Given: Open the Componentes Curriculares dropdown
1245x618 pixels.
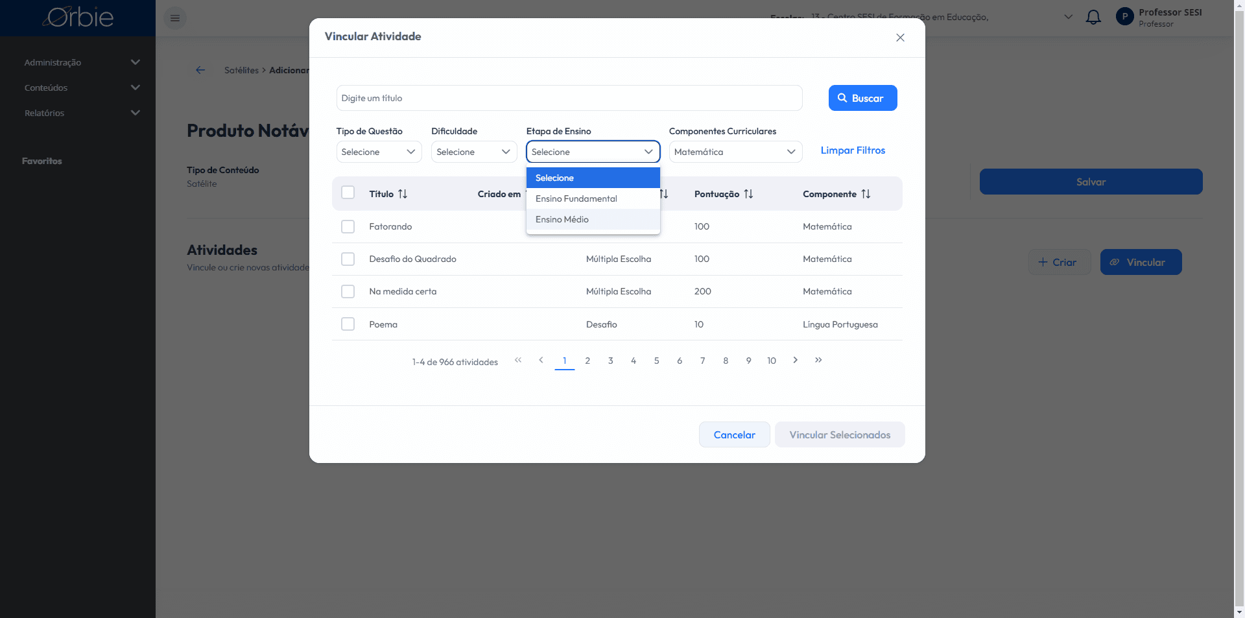Looking at the screenshot, I should coord(735,152).
